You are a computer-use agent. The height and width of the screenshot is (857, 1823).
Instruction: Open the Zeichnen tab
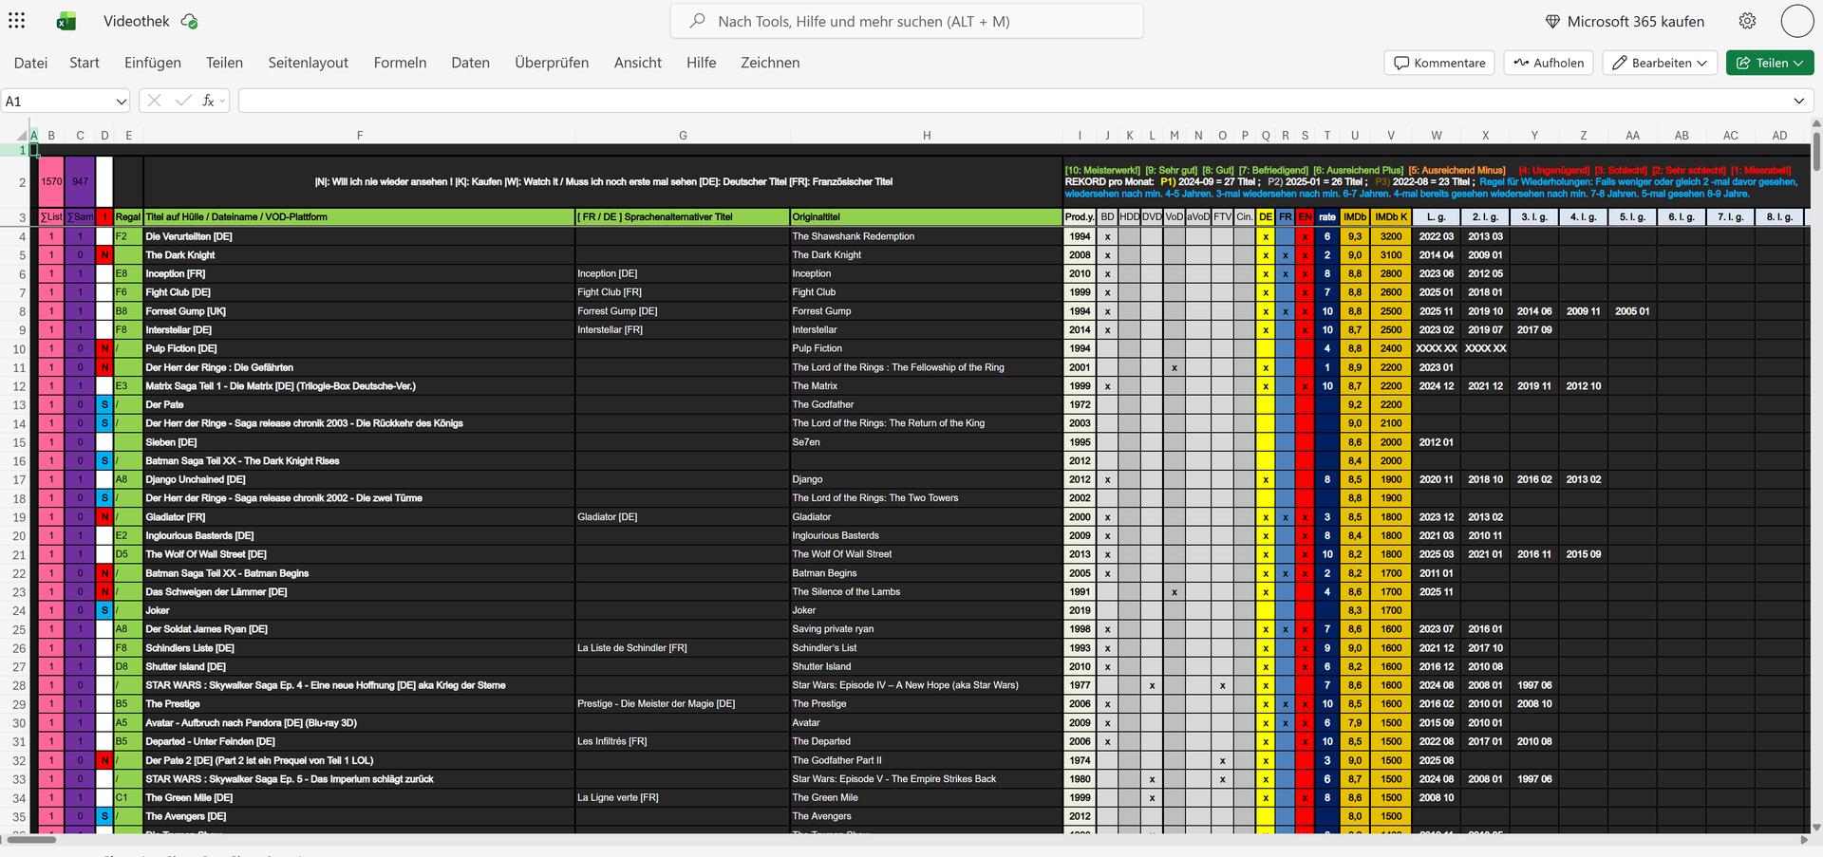(x=770, y=63)
